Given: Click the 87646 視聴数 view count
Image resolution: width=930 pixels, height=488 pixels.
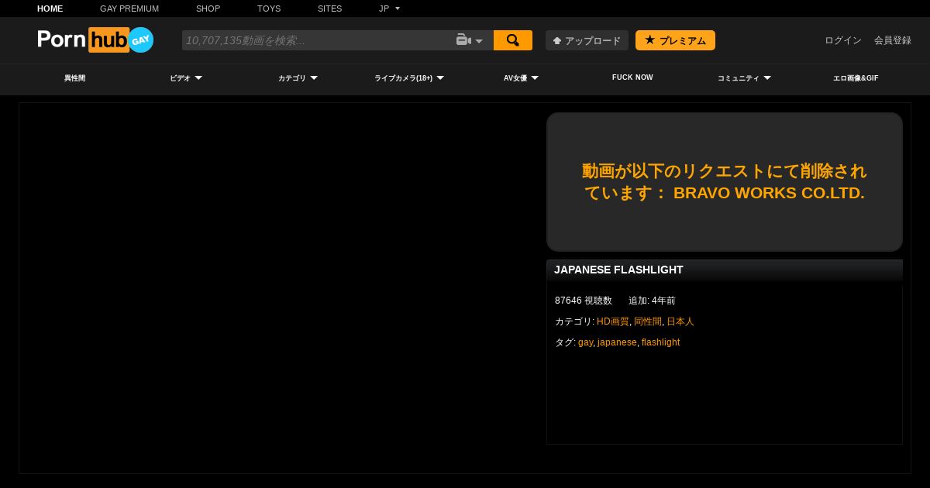Looking at the screenshot, I should 584,301.
